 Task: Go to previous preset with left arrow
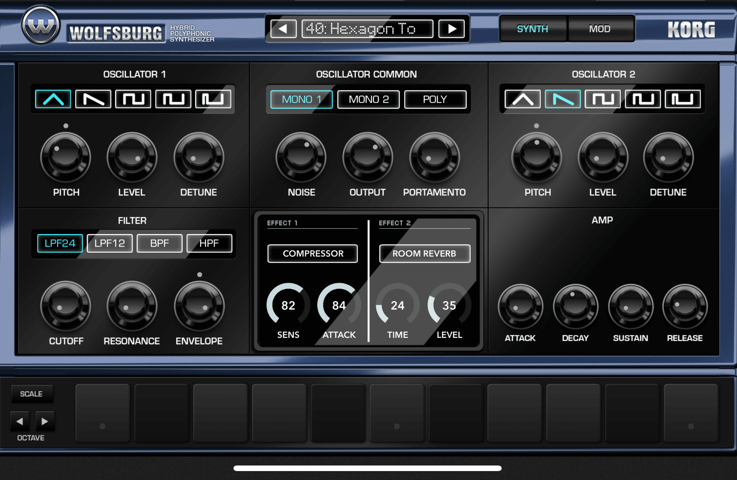283,29
